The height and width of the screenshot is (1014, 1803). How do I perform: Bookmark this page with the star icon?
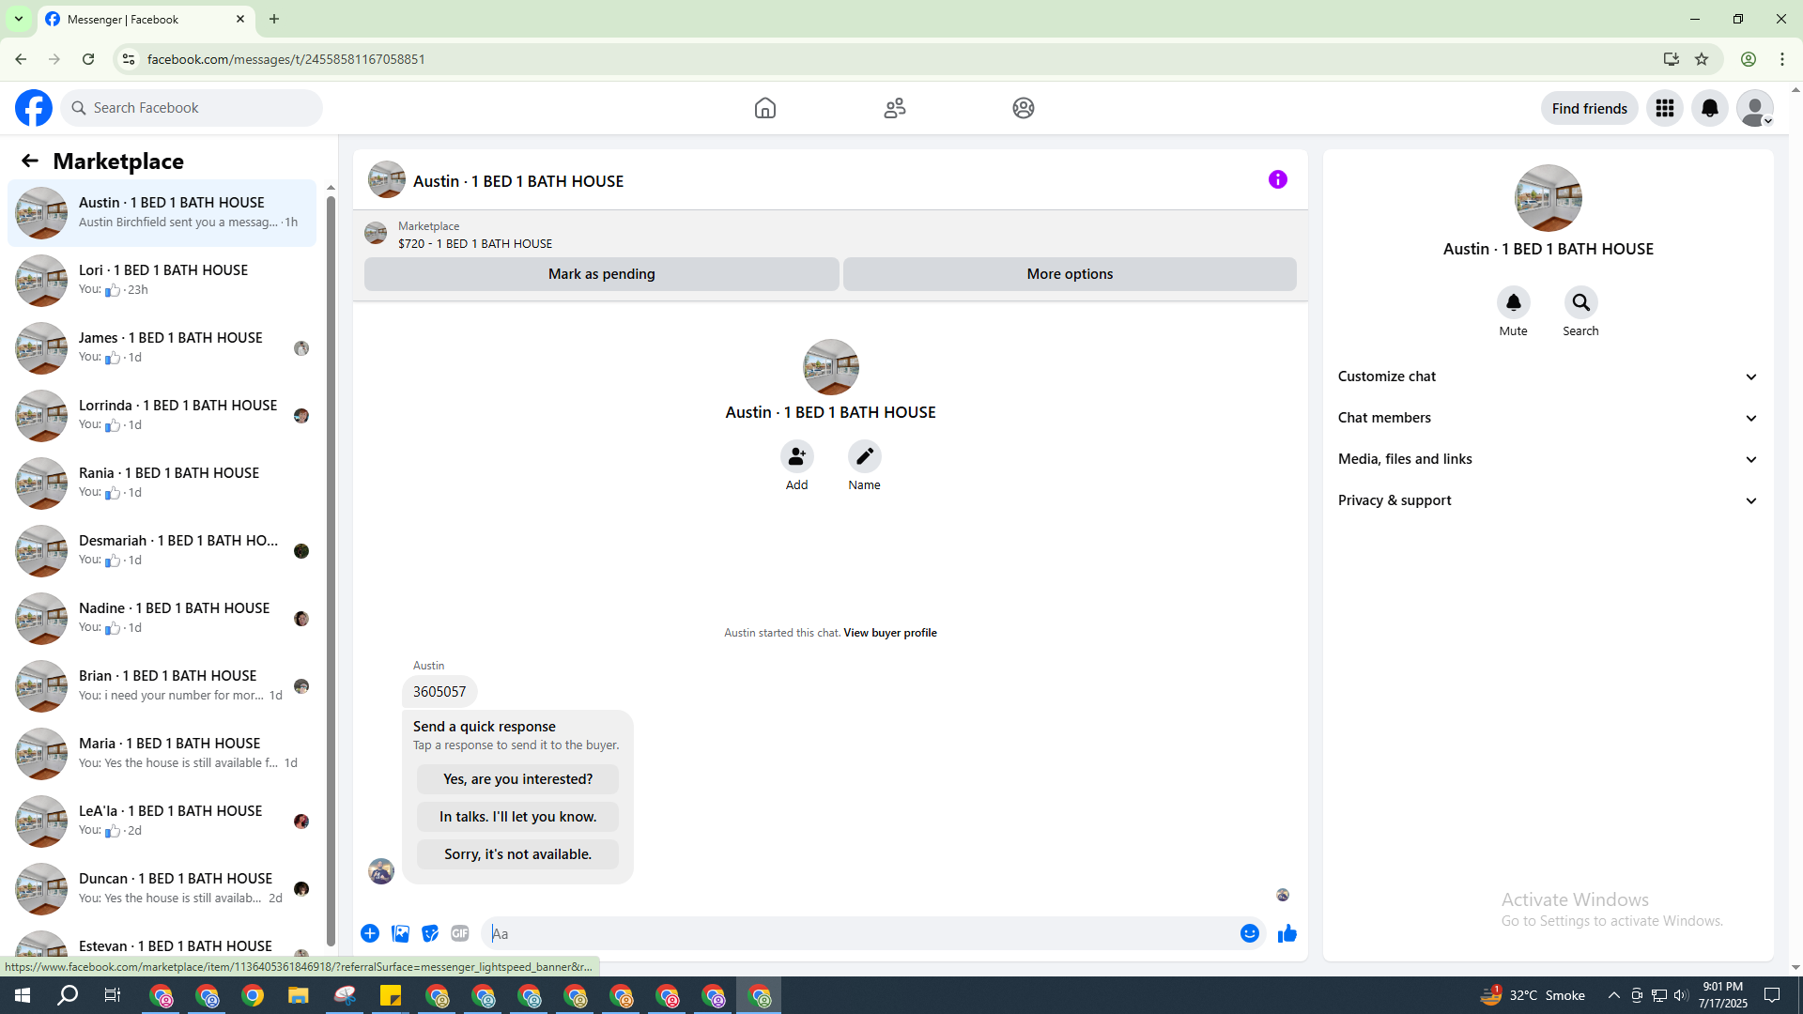point(1702,59)
